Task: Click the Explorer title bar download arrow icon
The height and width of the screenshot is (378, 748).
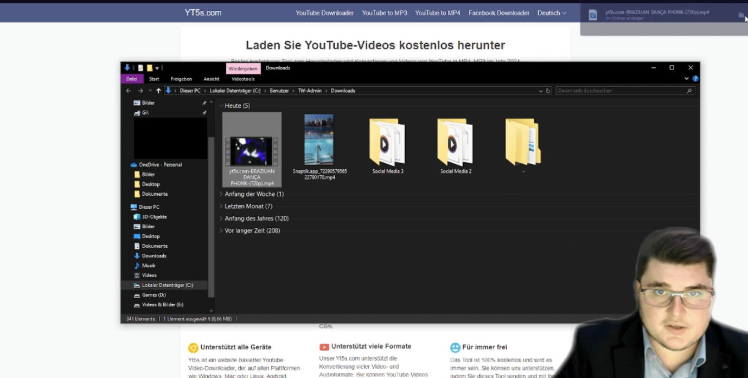Action: point(127,68)
